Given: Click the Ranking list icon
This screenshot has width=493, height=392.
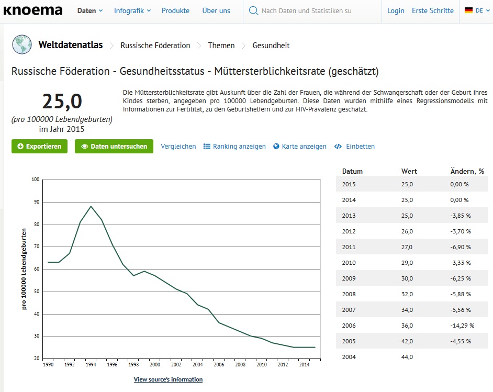Looking at the screenshot, I should [x=207, y=147].
